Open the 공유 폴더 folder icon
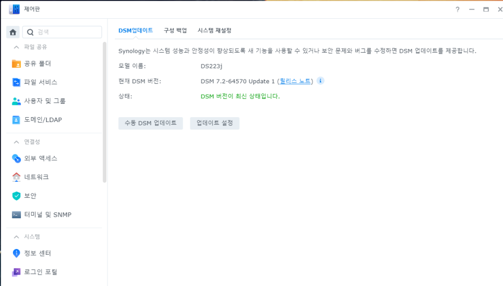This screenshot has width=503, height=286. [16, 63]
